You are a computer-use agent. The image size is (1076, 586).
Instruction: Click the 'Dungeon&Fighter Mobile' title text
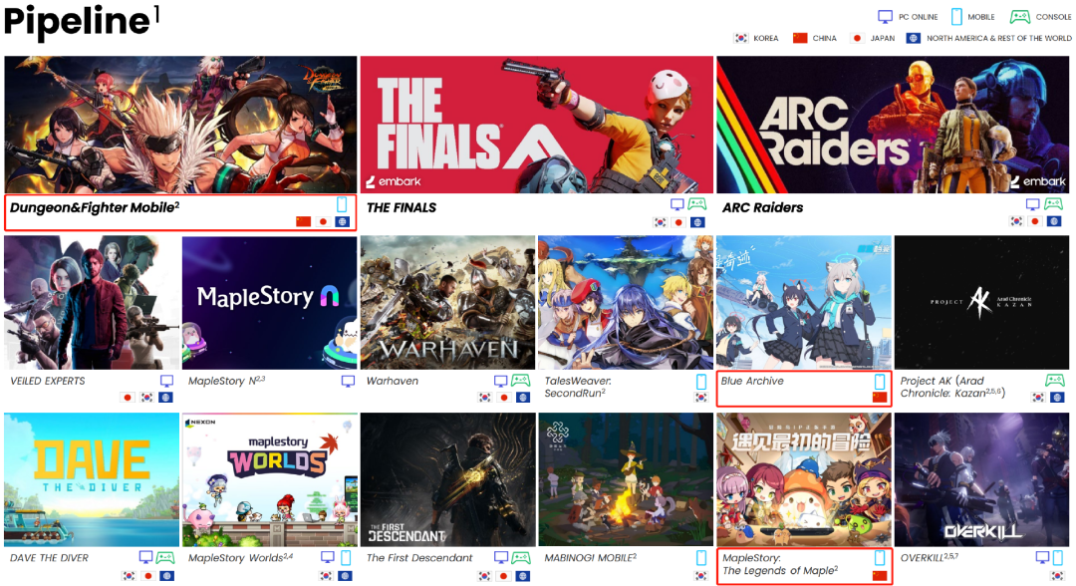(94, 207)
